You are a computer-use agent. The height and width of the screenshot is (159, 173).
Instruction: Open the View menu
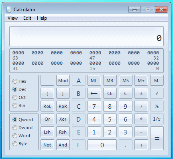coord(12,18)
